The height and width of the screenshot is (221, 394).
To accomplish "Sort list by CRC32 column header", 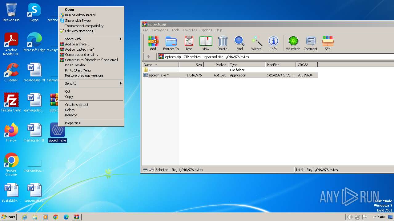I will coord(307,65).
